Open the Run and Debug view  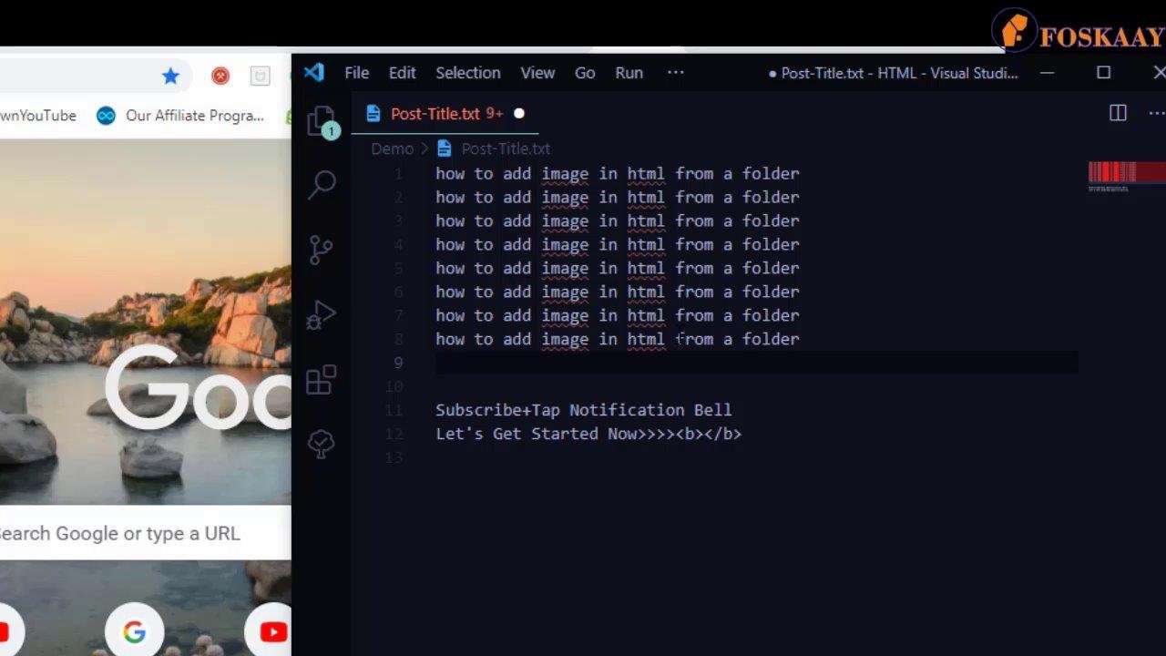322,314
